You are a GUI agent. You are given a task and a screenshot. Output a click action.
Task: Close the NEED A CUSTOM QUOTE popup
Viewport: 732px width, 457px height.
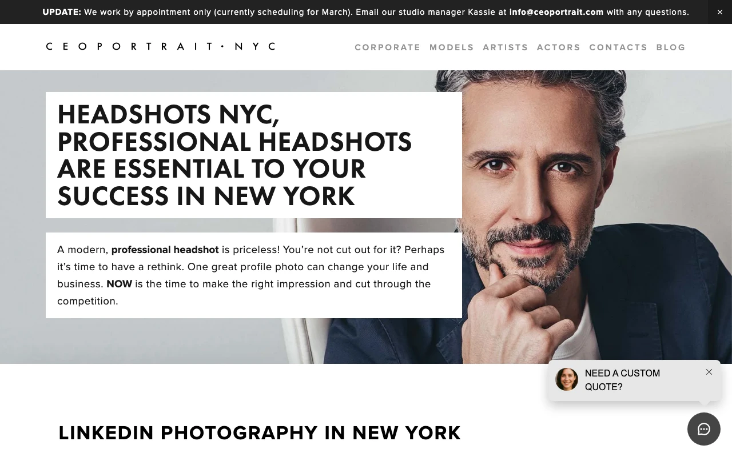pyautogui.click(x=709, y=372)
